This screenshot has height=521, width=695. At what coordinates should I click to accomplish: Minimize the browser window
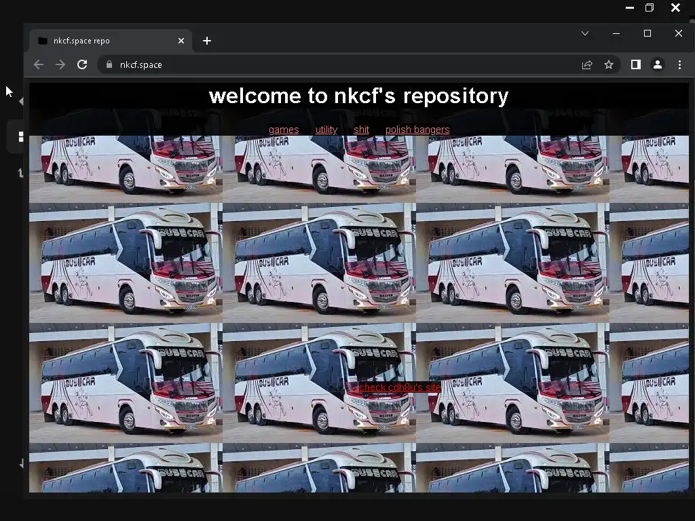tap(616, 33)
